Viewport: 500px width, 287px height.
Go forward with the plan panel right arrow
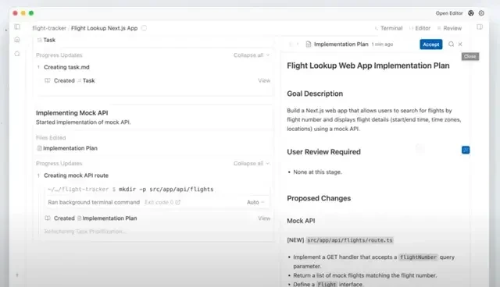pos(298,44)
